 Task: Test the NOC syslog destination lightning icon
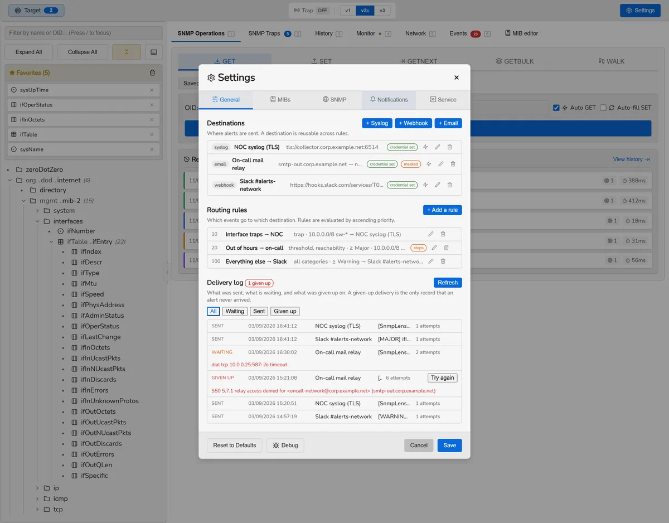(425, 147)
